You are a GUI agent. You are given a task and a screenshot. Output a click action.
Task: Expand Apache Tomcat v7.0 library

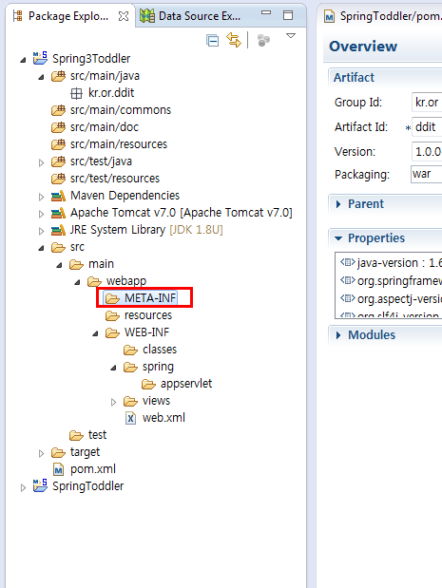click(x=41, y=214)
